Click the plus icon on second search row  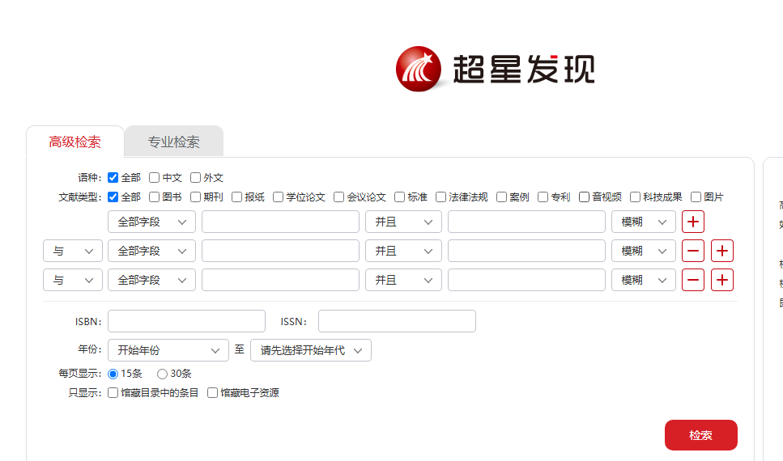coord(722,251)
